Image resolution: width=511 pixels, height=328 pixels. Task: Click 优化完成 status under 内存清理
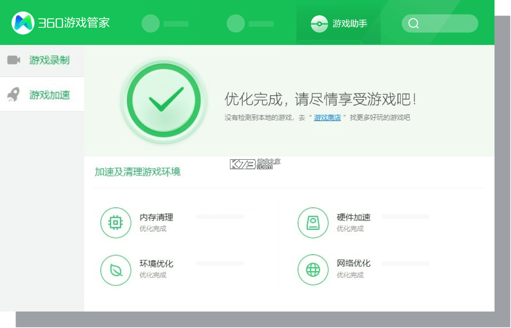point(153,229)
